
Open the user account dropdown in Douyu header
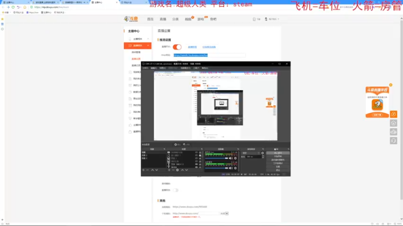(x=272, y=19)
